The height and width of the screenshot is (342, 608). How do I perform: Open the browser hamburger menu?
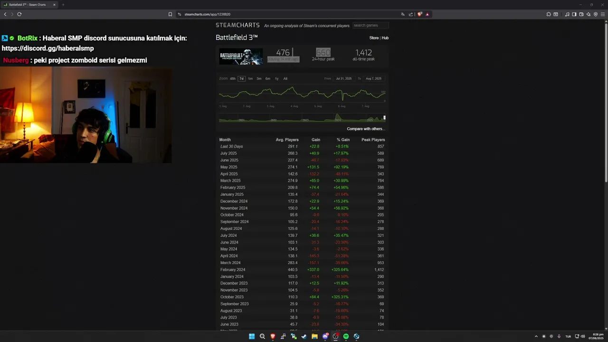click(x=603, y=14)
